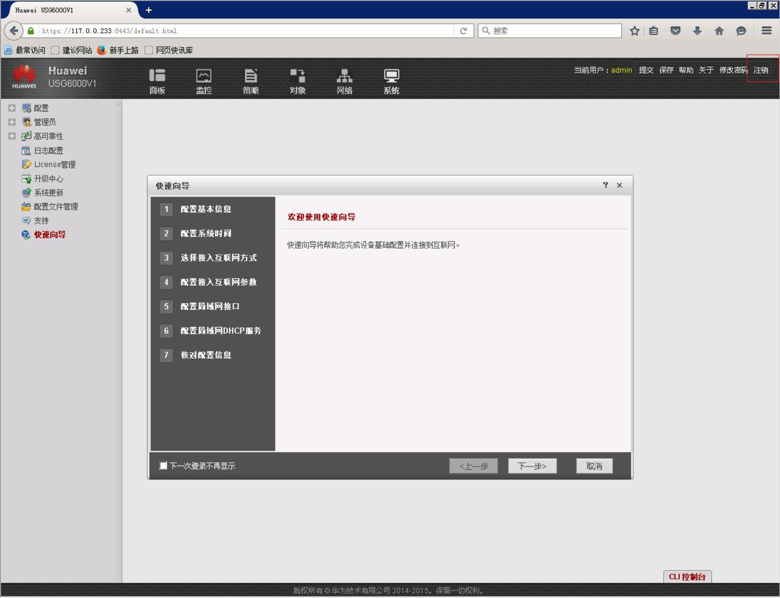Screen dimensions: 780x598
Task: Click the chat smiley toolbar icon
Action: click(741, 31)
